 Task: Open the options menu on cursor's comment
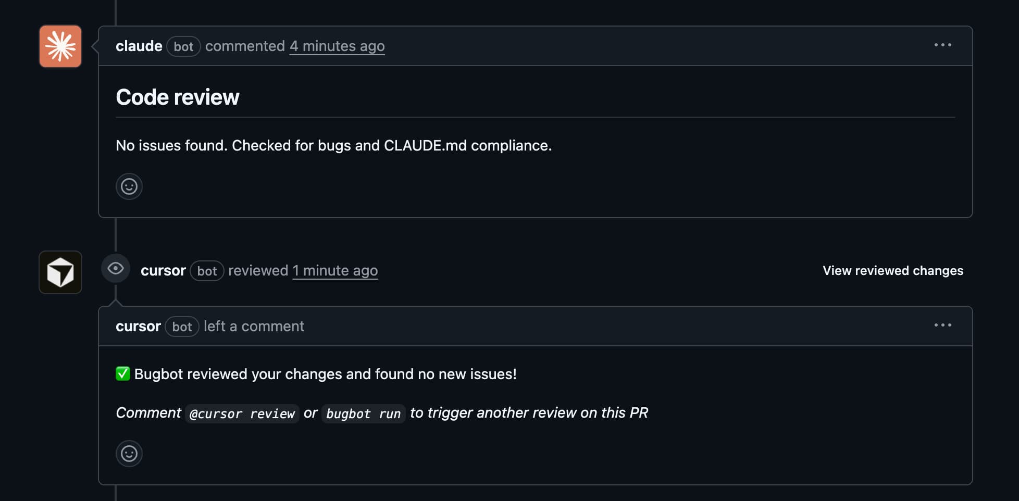[x=943, y=325]
